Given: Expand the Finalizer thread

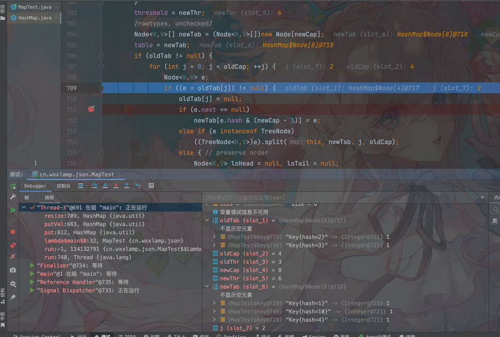Looking at the screenshot, I should 32,266.
